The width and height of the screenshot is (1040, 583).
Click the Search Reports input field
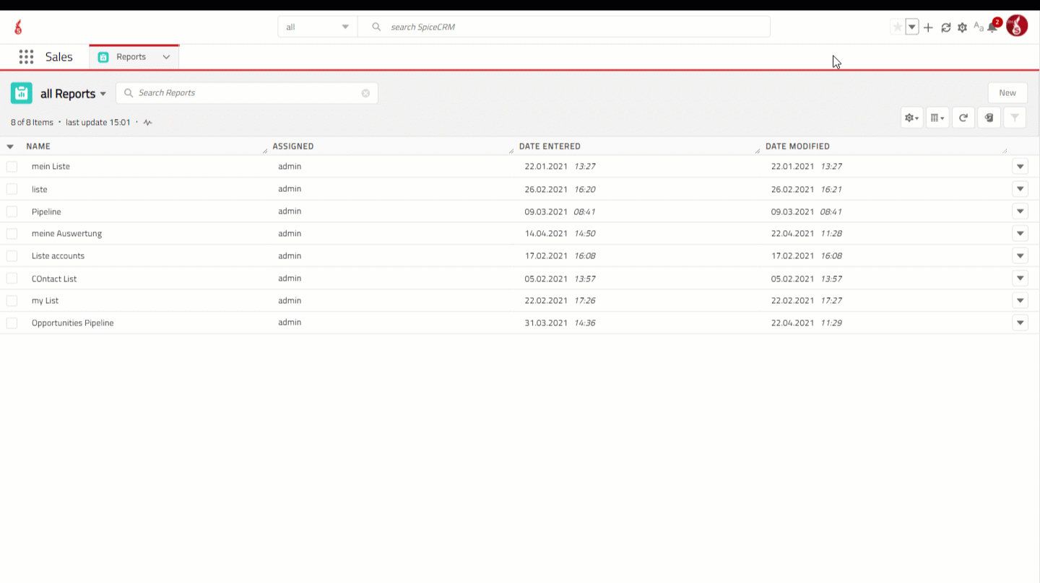tap(246, 93)
